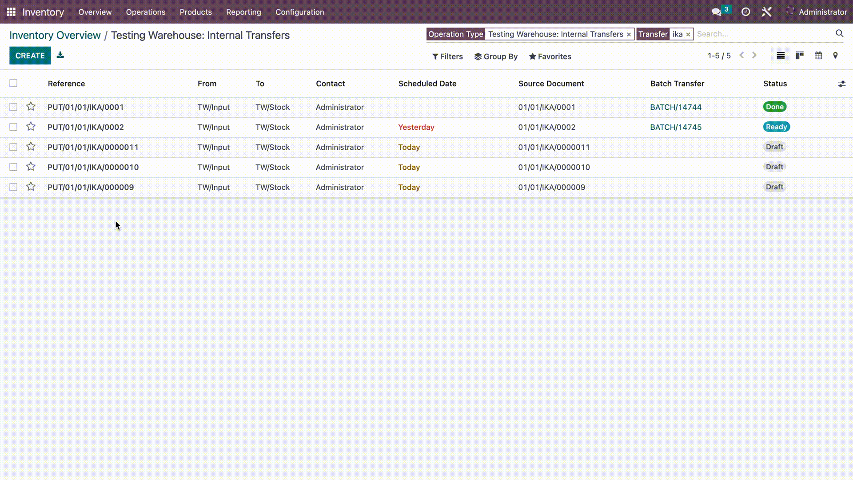Open the Operations menu
The height and width of the screenshot is (480, 853).
coord(145,12)
